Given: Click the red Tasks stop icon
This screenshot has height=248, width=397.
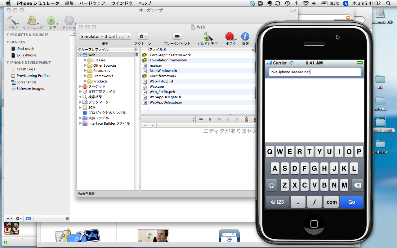Looking at the screenshot, I should click(x=230, y=37).
